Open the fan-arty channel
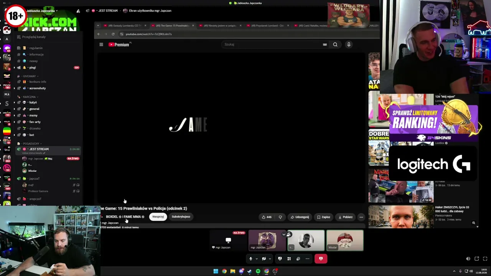Image resolution: width=491 pixels, height=276 pixels. click(35, 122)
